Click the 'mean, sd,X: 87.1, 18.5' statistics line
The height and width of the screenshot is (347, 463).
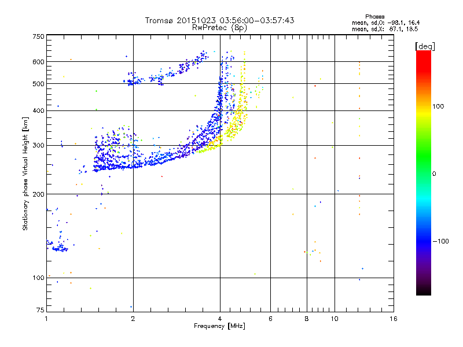click(x=385, y=29)
